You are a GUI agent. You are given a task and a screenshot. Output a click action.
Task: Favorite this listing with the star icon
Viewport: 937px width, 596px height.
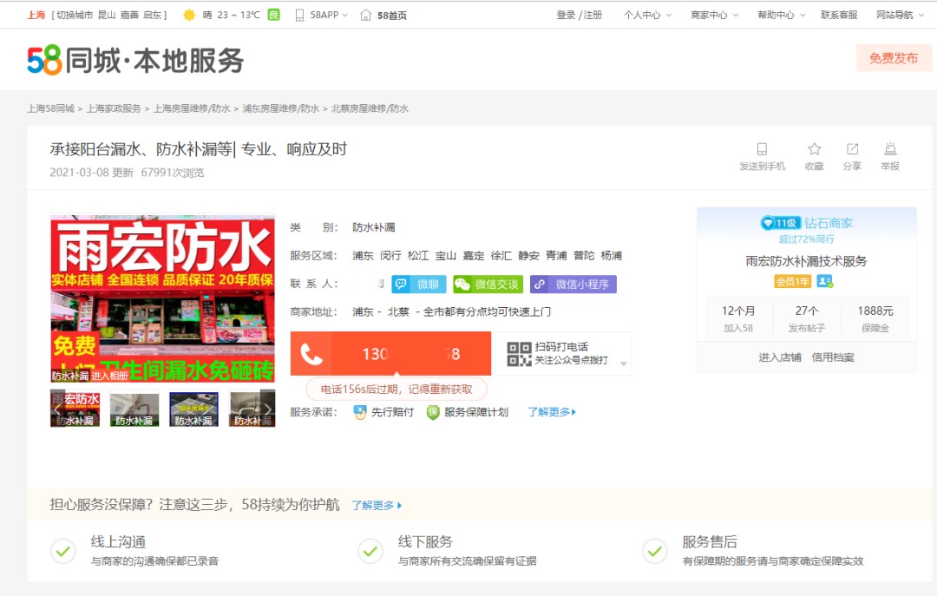pos(814,149)
